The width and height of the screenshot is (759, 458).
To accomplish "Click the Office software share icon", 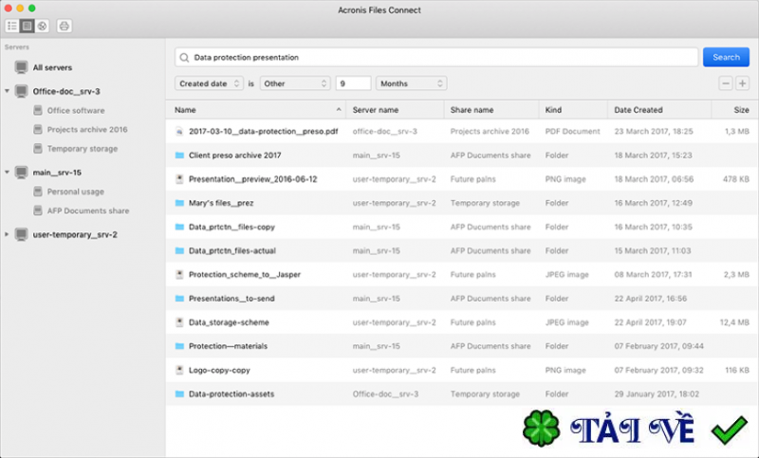I will pyautogui.click(x=38, y=110).
